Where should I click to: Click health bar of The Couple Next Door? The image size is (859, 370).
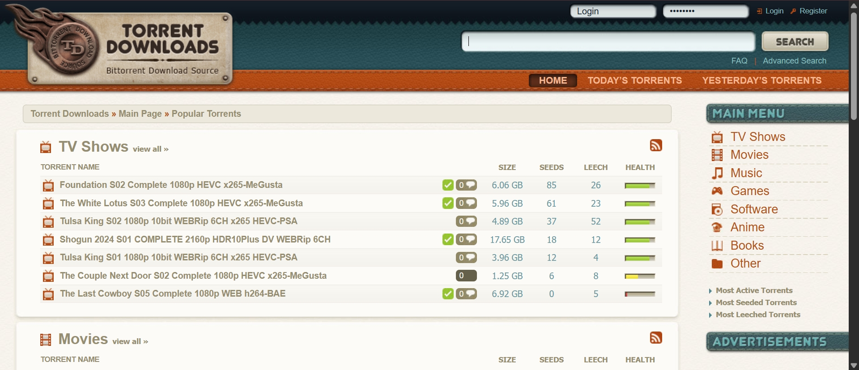640,276
